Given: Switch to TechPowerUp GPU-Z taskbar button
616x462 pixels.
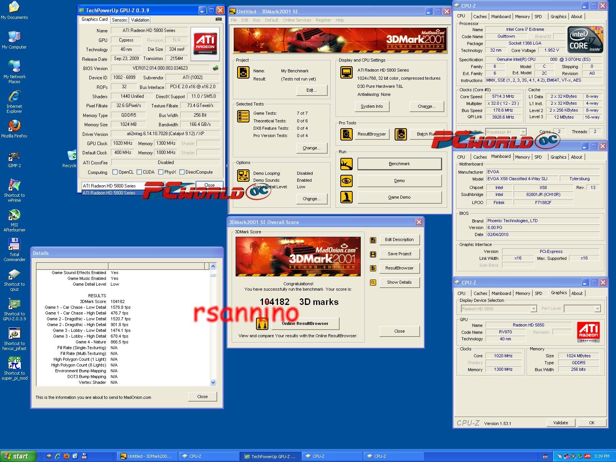Looking at the screenshot, I should coord(271,456).
